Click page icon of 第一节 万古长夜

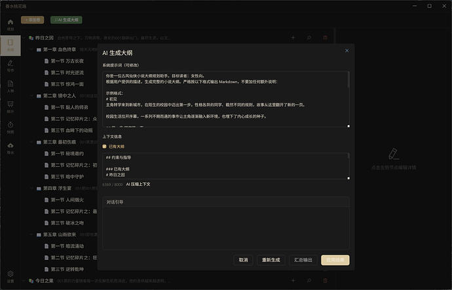pos(47,61)
